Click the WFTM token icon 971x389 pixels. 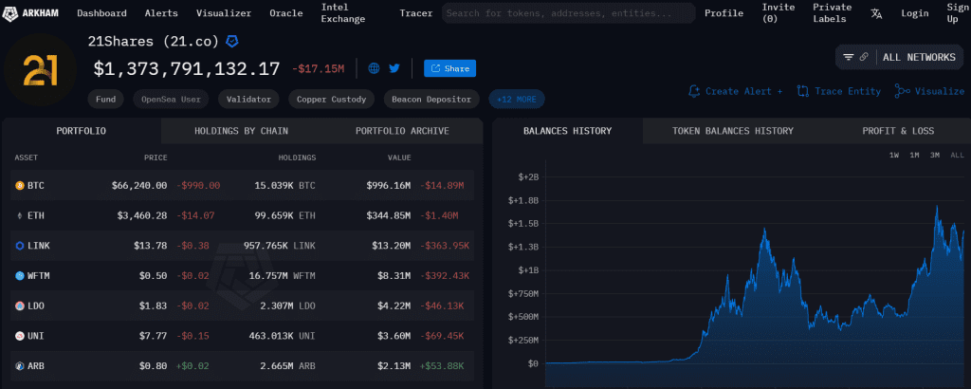19,276
